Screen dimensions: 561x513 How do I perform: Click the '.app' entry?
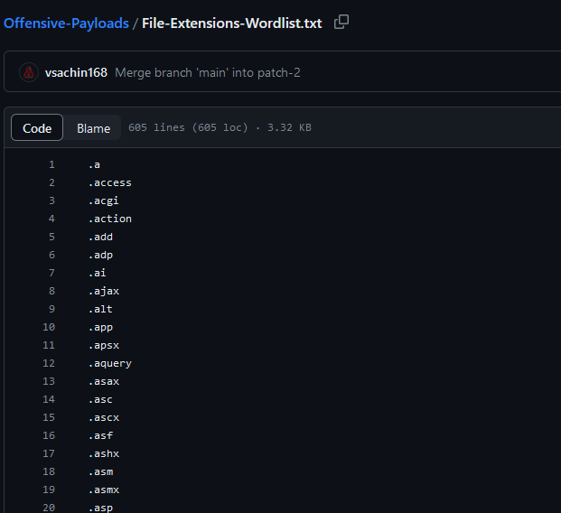pos(100,327)
